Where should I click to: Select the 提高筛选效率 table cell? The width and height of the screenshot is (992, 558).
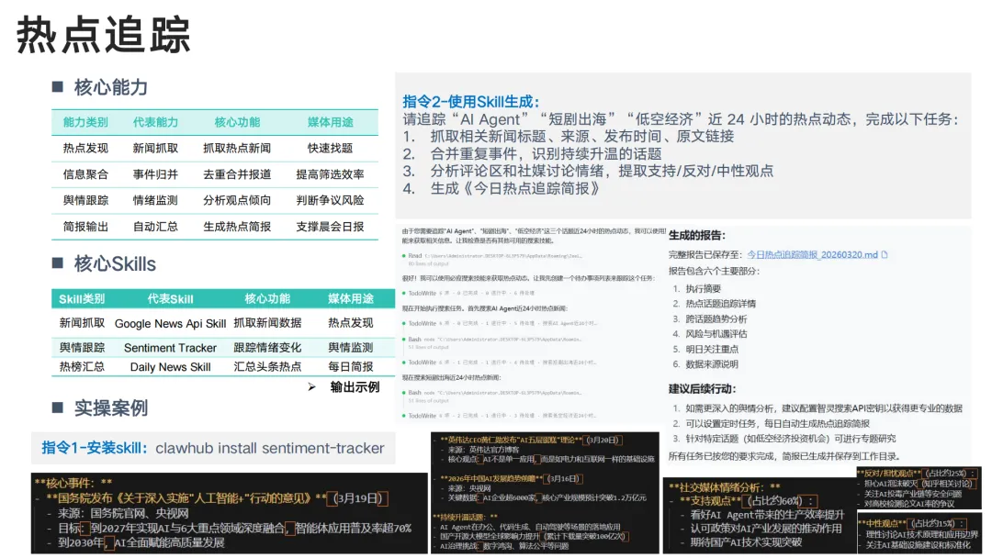(x=330, y=174)
